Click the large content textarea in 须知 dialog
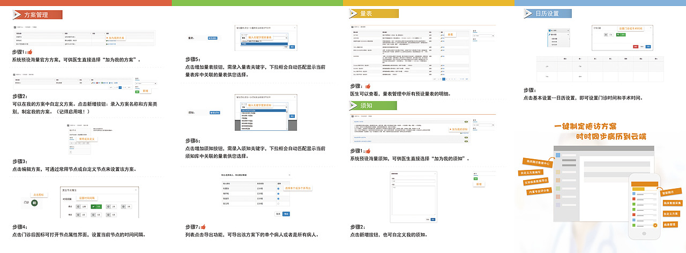This screenshot has height=253, width=686. pos(413,200)
